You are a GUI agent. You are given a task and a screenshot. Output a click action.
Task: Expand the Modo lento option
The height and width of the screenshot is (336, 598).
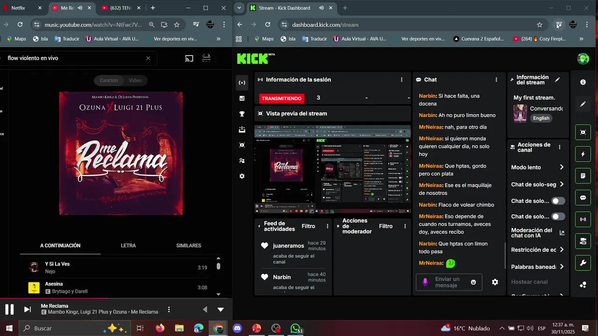click(x=538, y=167)
